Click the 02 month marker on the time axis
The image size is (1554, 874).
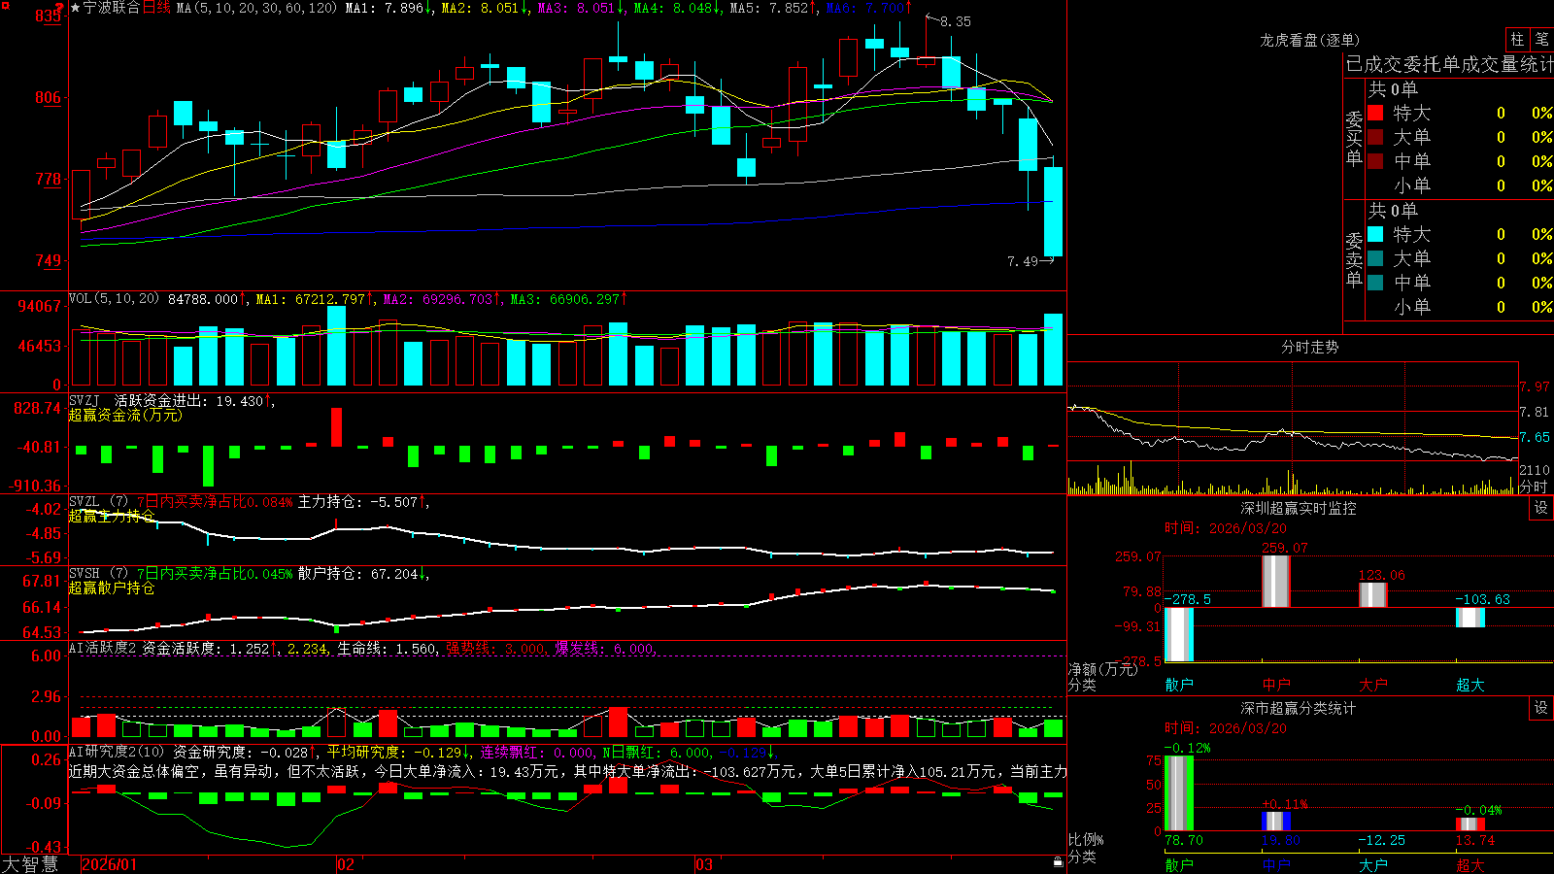point(346,864)
